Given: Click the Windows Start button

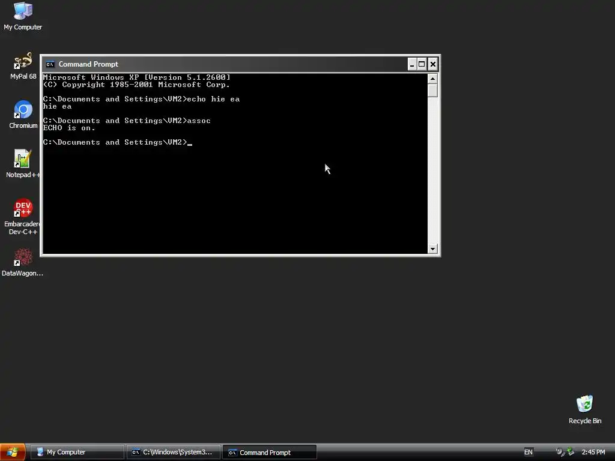Looking at the screenshot, I should [13, 452].
